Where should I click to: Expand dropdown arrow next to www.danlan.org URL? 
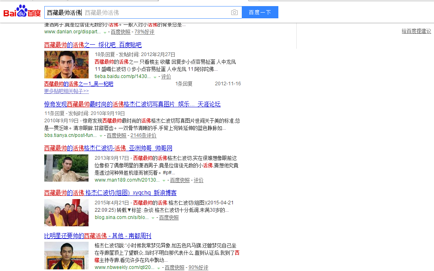tap(105, 33)
